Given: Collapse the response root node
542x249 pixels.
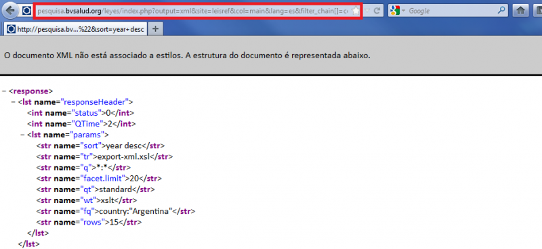Looking at the screenshot, I should pyautogui.click(x=4, y=91).
